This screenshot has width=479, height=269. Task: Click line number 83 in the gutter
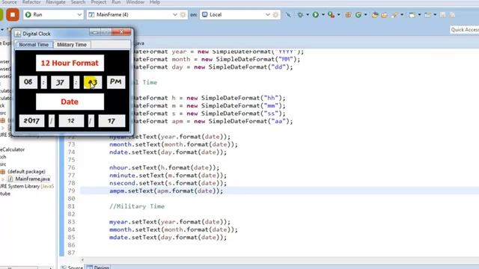[x=71, y=222]
